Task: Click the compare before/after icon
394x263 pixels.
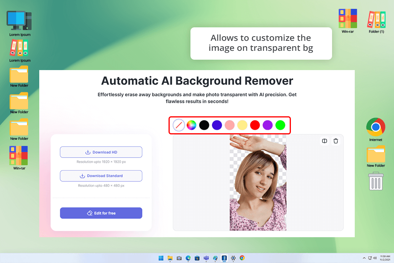Action: pyautogui.click(x=324, y=141)
